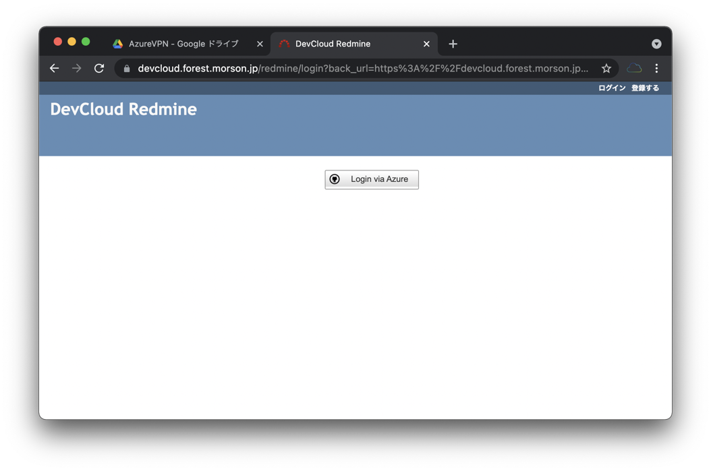Open the Chrome three-dot menu
711x471 pixels.
656,68
